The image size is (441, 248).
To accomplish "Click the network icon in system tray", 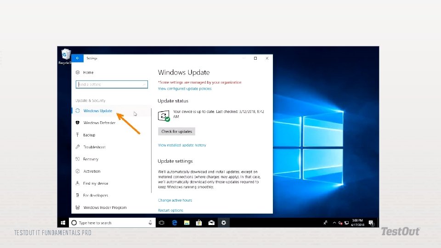I will pyautogui.click(x=346, y=223).
